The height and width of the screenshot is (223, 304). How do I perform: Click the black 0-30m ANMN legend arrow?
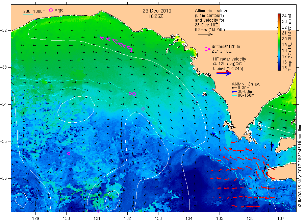(234, 88)
